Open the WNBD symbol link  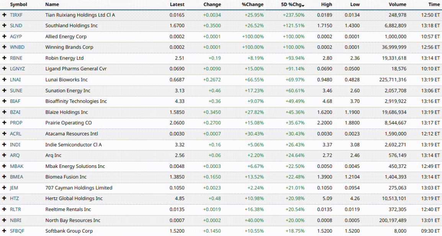(17, 47)
